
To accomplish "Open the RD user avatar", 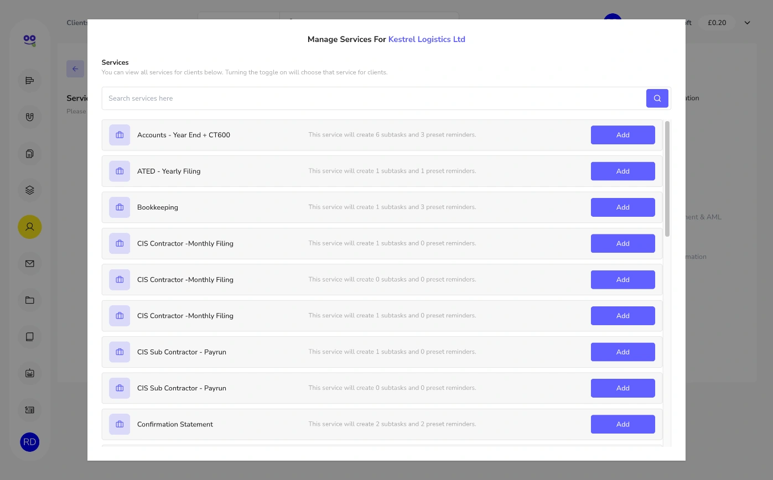I will tap(30, 442).
